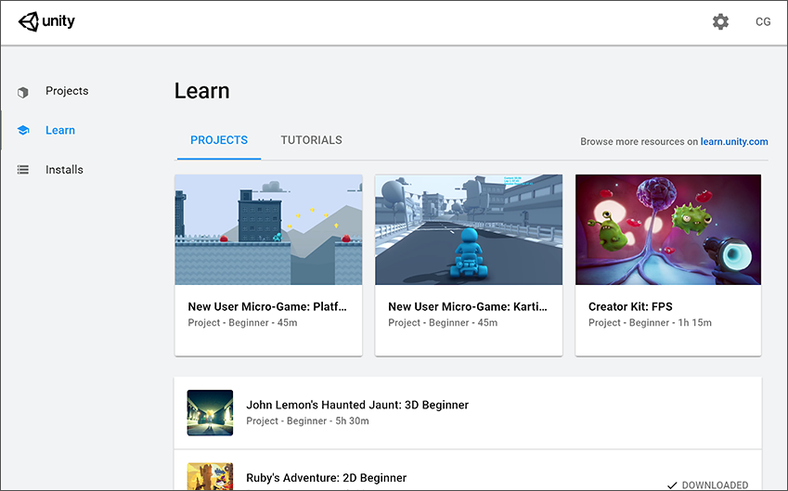Open the Platformer Micro-Game thumbnail

[268, 229]
